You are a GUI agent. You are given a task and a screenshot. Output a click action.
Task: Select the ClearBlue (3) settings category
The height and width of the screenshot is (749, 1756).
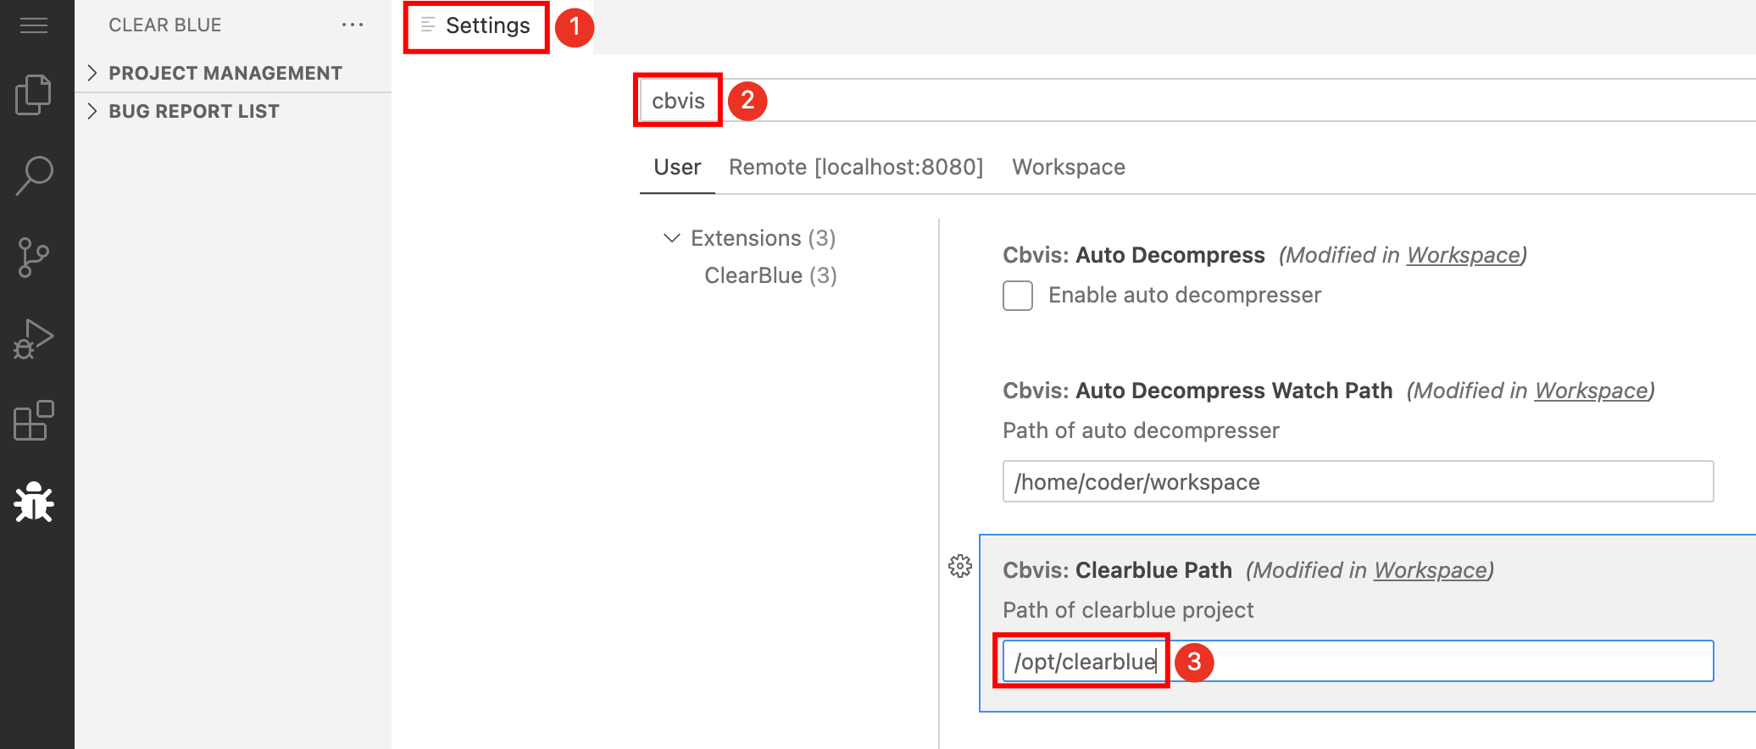click(x=770, y=275)
